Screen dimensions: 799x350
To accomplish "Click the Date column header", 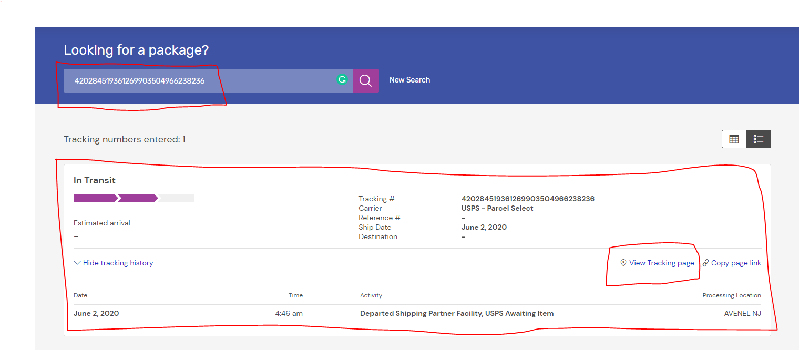I will coord(80,295).
